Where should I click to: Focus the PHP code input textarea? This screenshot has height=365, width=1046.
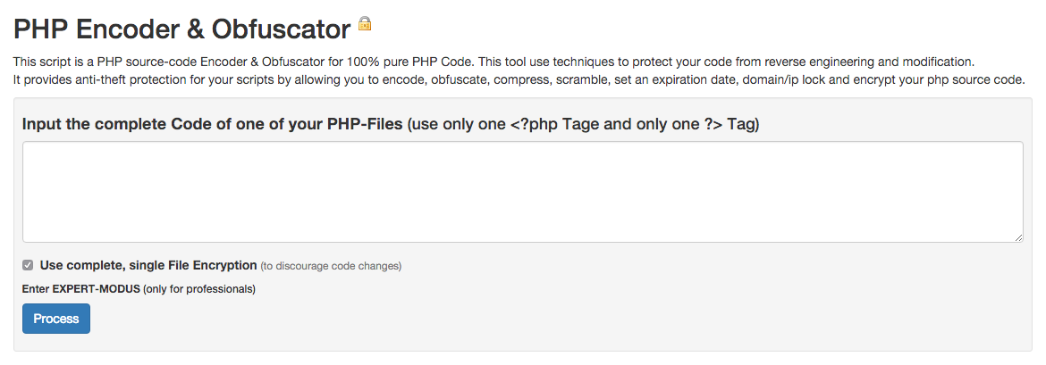[522, 192]
